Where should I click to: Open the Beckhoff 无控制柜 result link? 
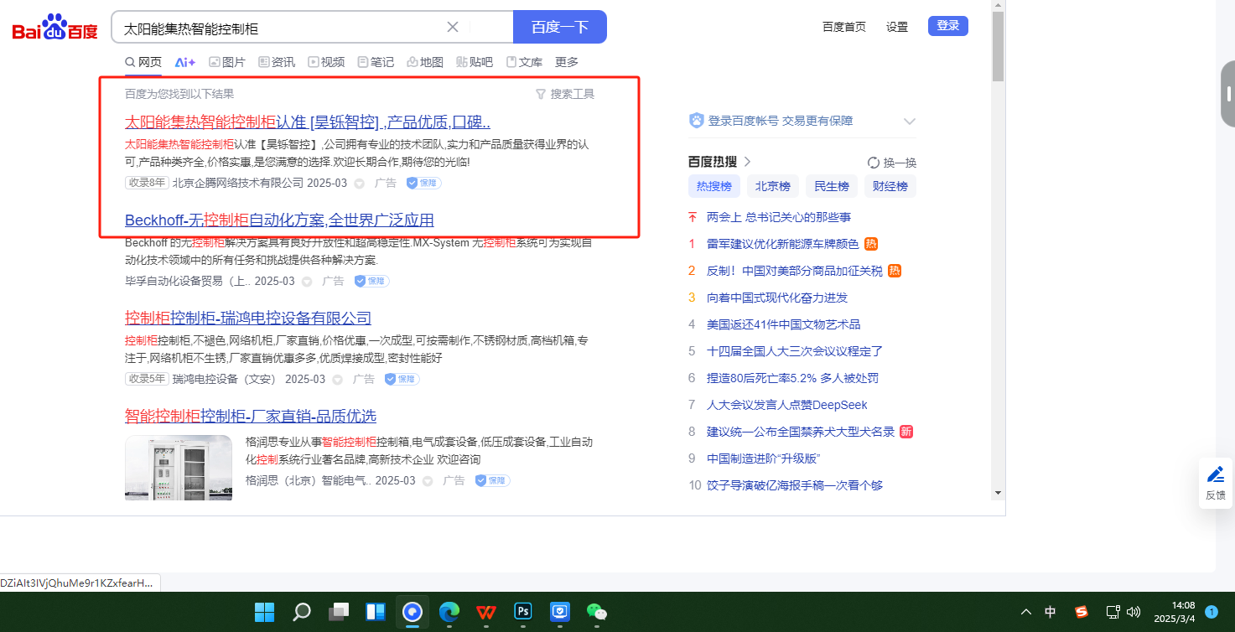point(279,220)
